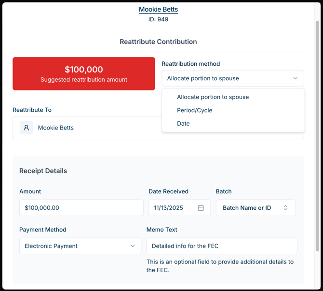Click the up-down arrows icon in Batch field

click(285, 208)
